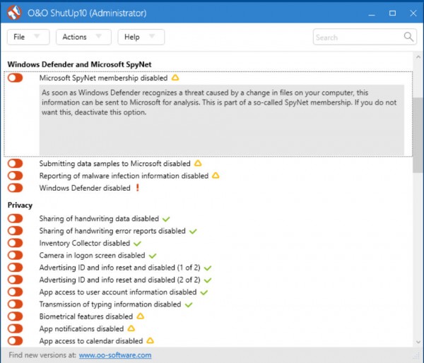Click green checkmark next to Camera in logon screen
424x363 pixels.
tap(153, 256)
